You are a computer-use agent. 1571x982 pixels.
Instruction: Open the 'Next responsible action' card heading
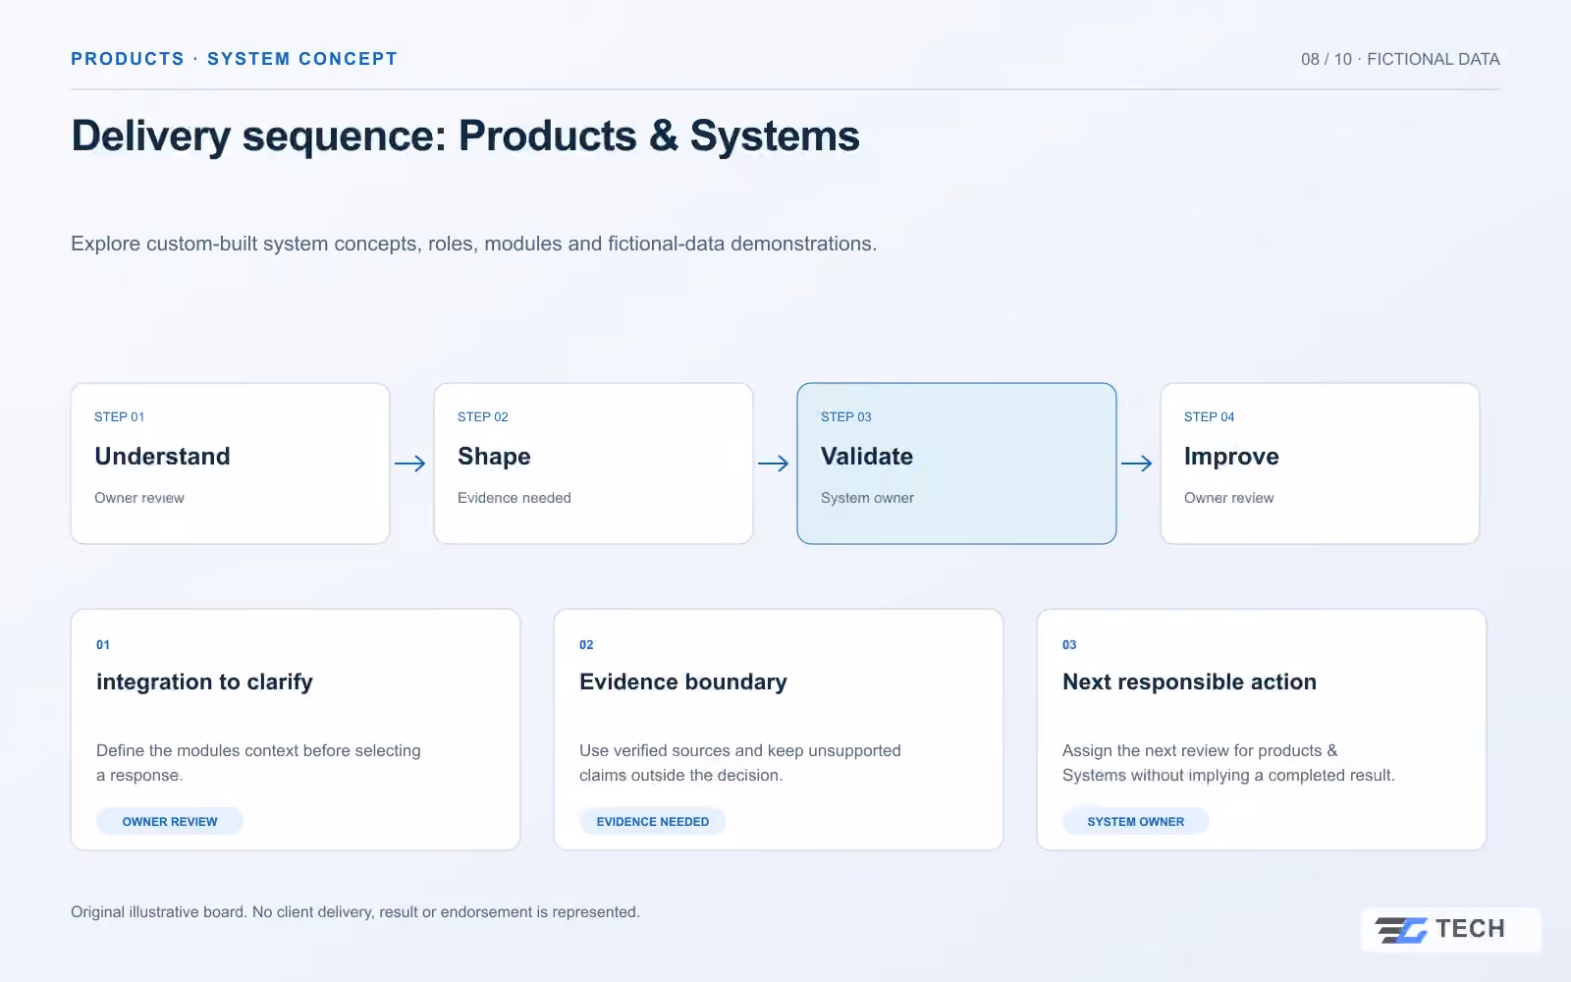click(1189, 682)
